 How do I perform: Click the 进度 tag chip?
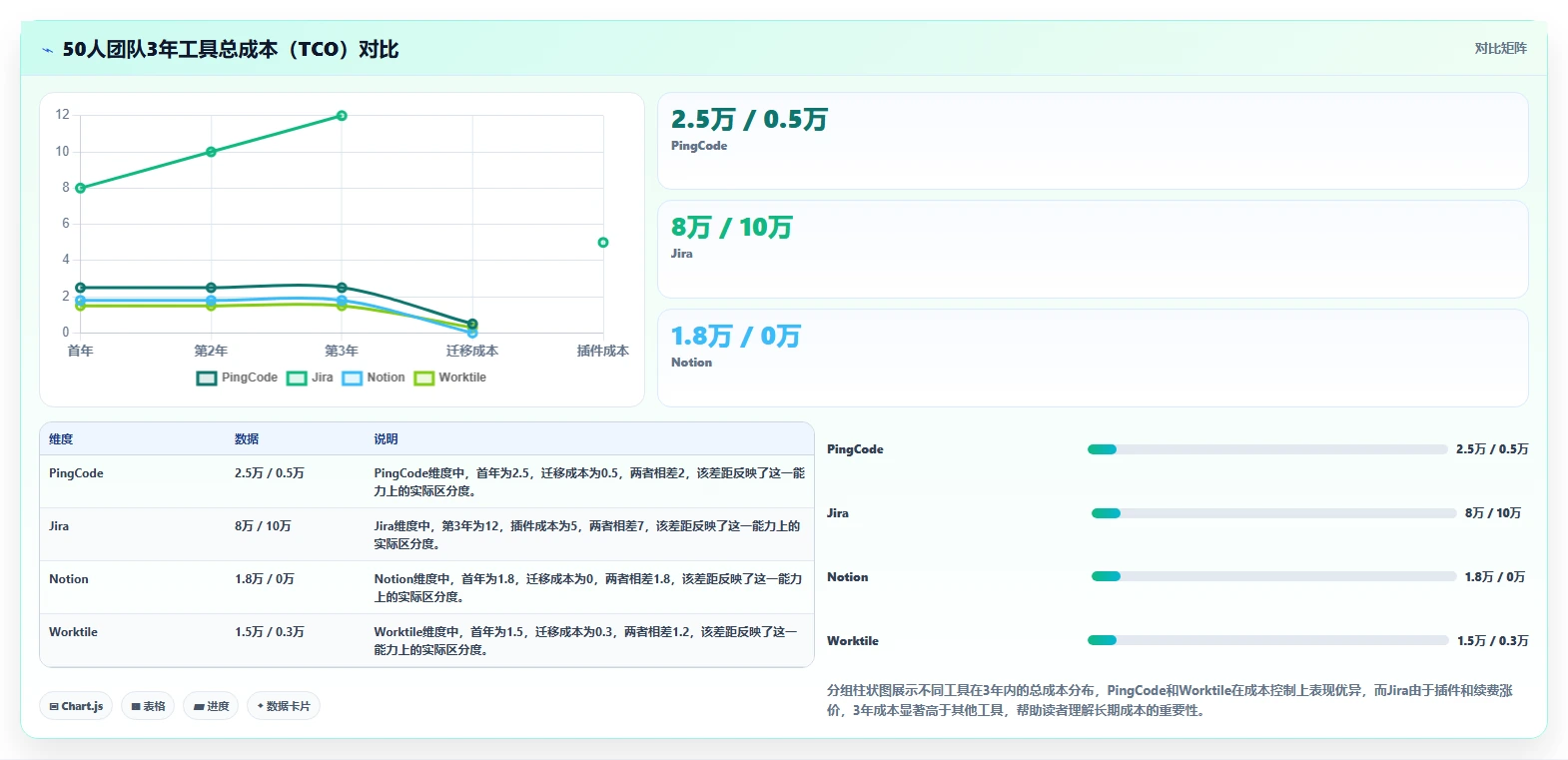point(211,706)
